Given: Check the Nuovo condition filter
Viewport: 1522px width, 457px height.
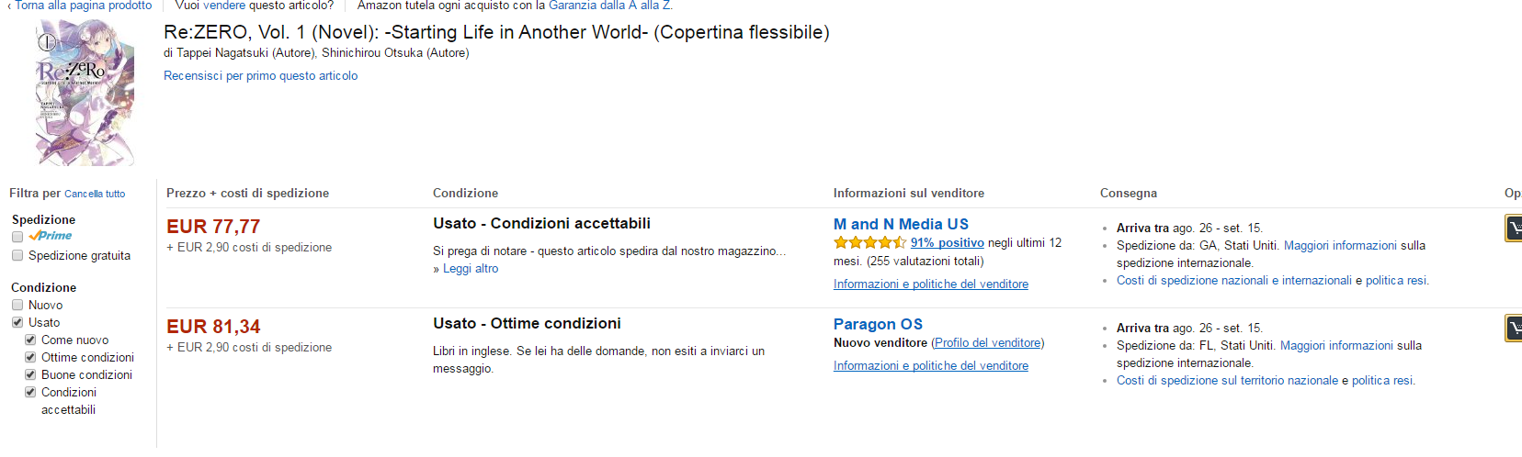Looking at the screenshot, I should (x=17, y=305).
